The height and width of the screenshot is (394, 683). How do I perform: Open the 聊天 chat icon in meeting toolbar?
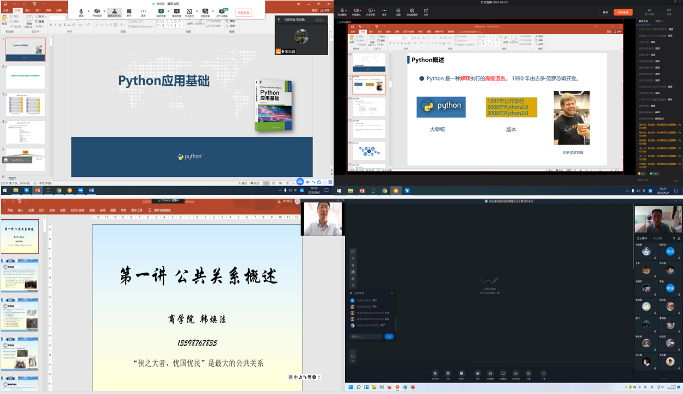tap(129, 11)
